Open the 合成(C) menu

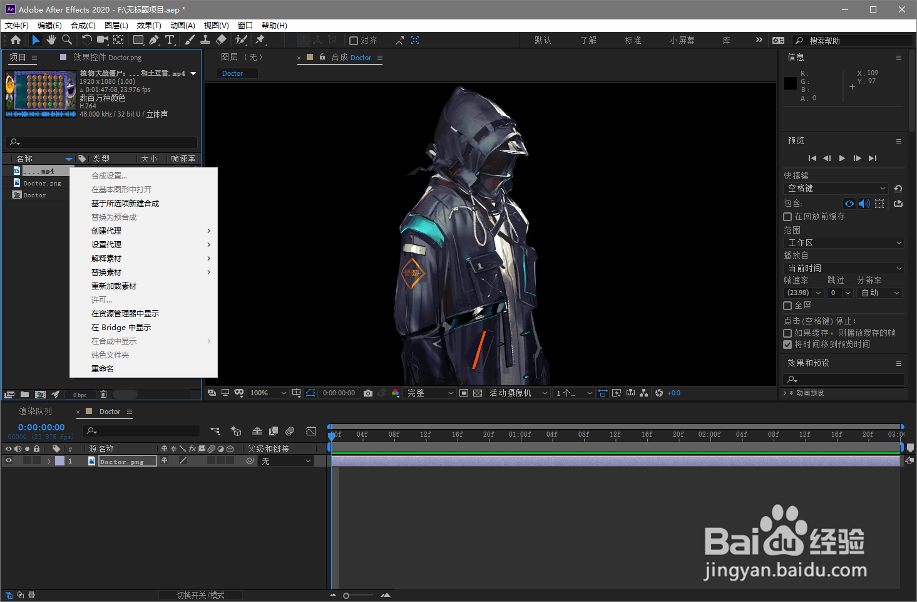point(83,26)
